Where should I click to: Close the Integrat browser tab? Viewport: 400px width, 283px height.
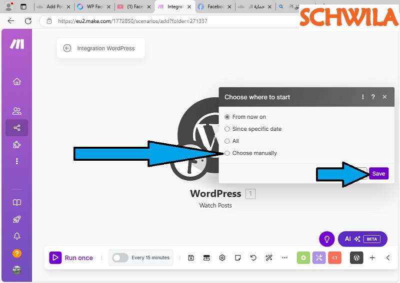click(x=189, y=7)
